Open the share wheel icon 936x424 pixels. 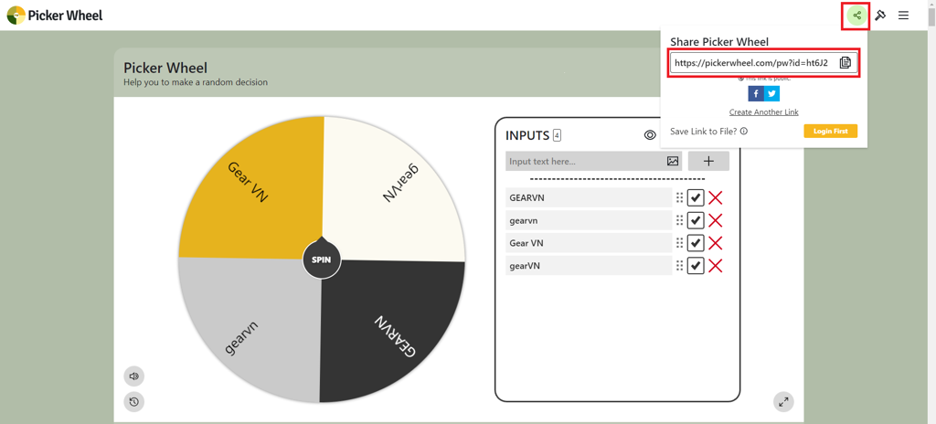[856, 16]
